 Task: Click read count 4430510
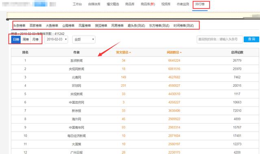tap(174, 94)
